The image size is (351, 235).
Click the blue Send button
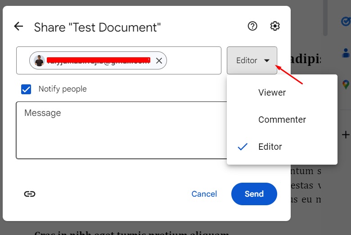pyautogui.click(x=254, y=194)
